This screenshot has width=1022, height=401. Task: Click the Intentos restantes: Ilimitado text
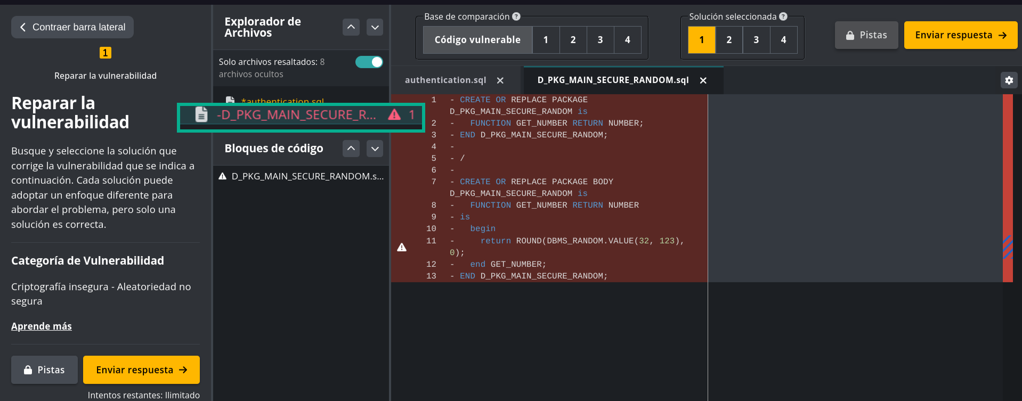coord(144,395)
